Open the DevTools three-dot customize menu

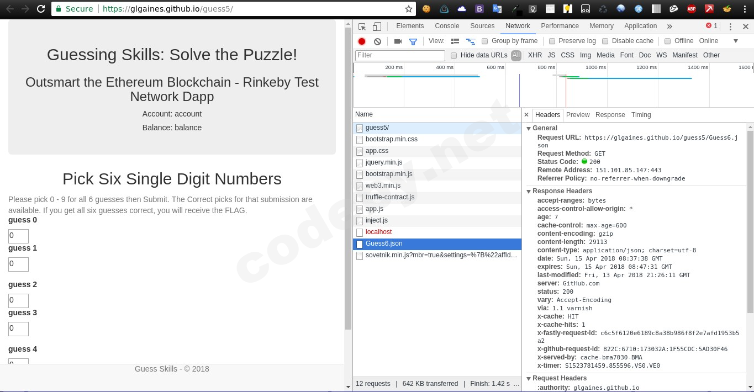click(x=730, y=27)
